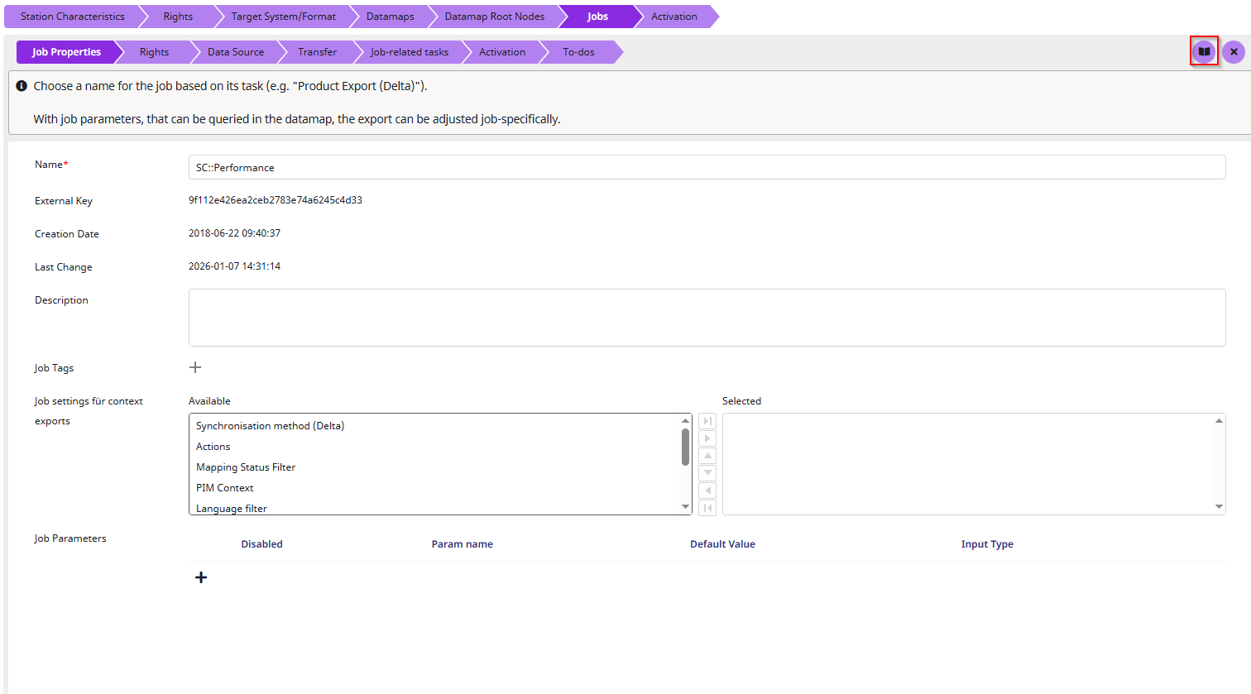Screen dimensions: 1251x694
Task: Open Target System/Format step
Action: pos(283,17)
